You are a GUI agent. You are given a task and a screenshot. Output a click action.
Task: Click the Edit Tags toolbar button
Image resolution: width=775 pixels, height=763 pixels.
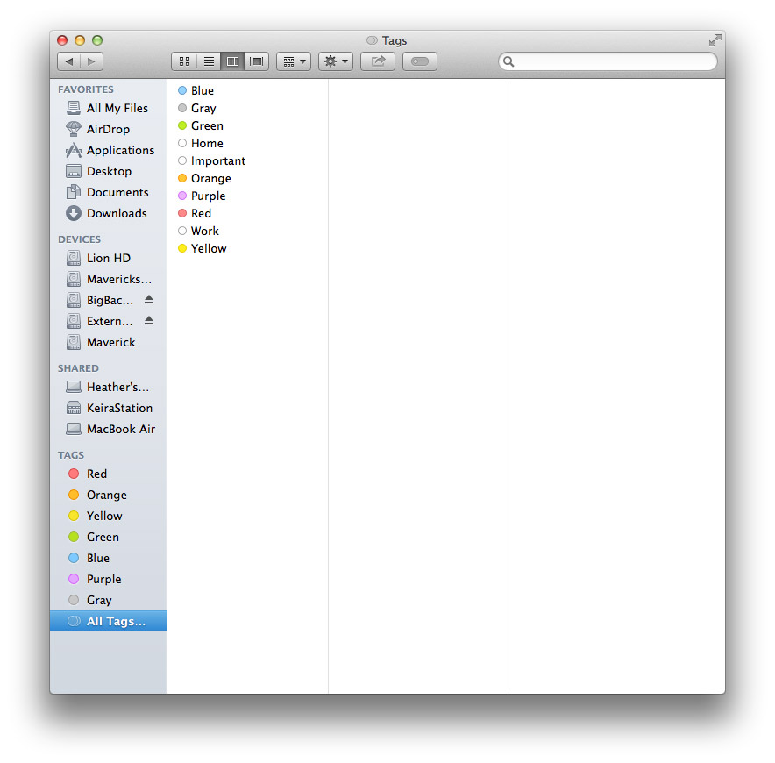[x=420, y=61]
